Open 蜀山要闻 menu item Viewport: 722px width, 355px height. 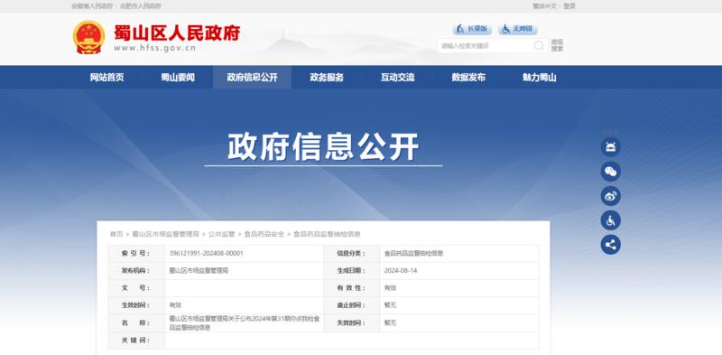coord(178,78)
